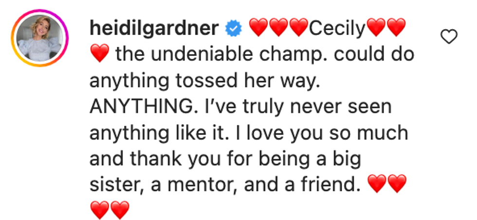Click the phrase 'sister, a mentor, and a friend.'
This screenshot has height=220, width=477.
pyautogui.click(x=225, y=184)
